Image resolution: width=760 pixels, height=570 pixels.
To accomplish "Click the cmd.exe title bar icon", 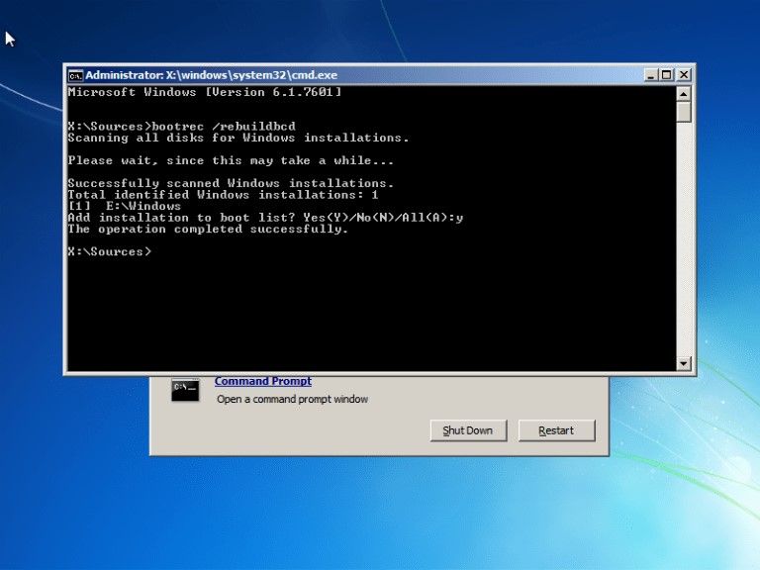I will 75,75.
